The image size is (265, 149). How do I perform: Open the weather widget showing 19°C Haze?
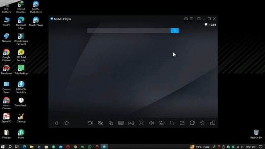pos(200,147)
